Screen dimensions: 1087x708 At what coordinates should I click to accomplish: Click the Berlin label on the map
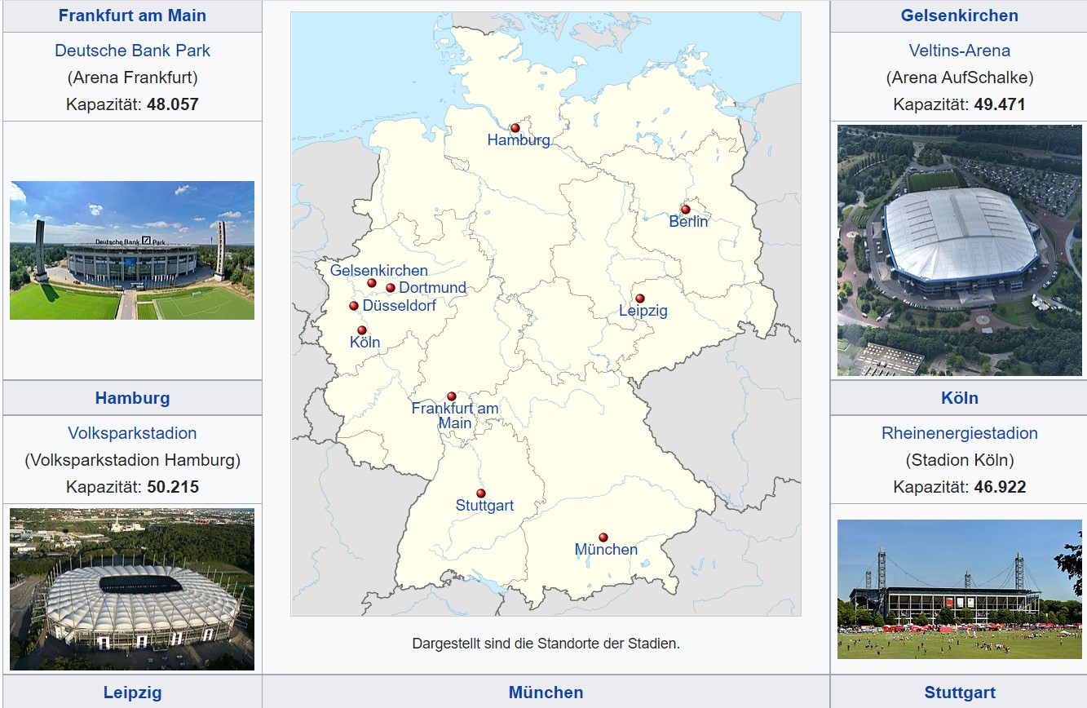(x=689, y=222)
